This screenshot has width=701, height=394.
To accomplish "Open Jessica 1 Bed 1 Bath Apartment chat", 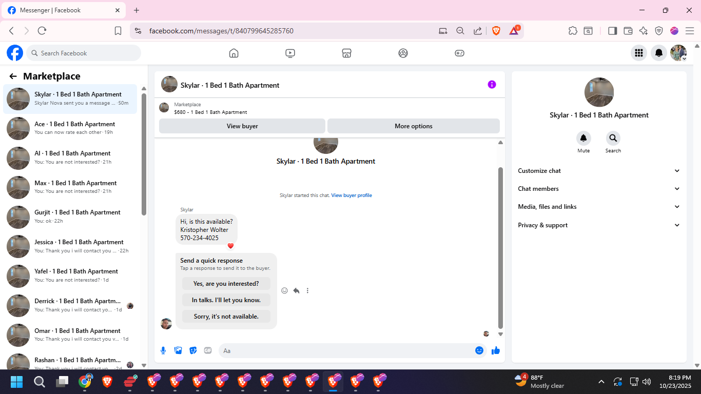I will point(70,246).
